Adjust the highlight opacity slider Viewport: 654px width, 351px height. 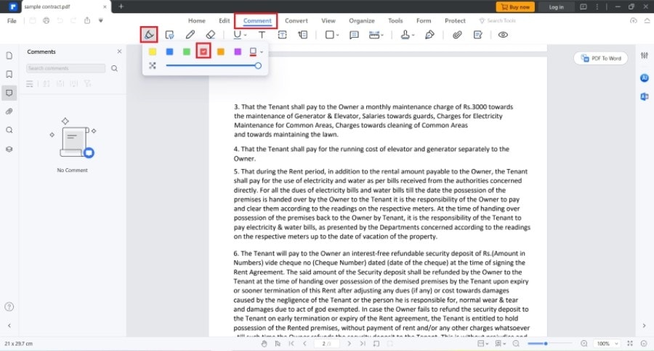(x=214, y=66)
